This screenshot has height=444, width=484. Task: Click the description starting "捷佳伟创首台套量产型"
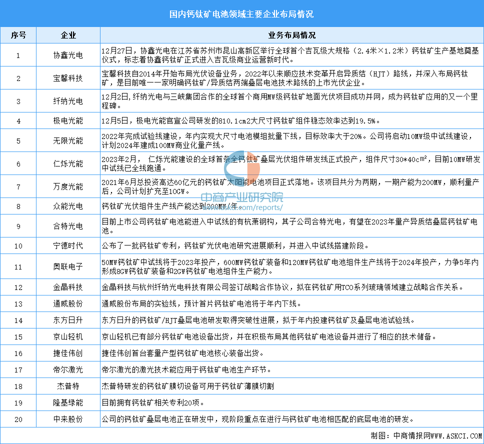pos(182,353)
